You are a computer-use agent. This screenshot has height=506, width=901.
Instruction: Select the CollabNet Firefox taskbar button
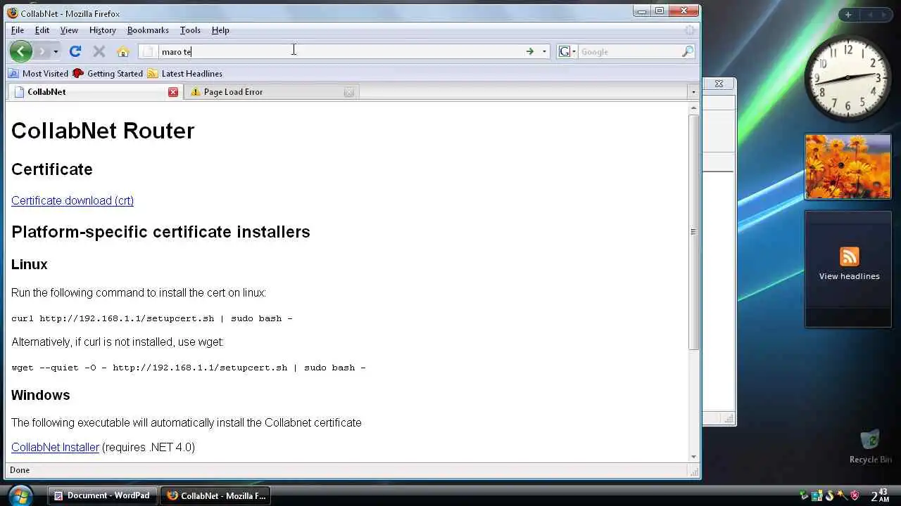pyautogui.click(x=216, y=495)
